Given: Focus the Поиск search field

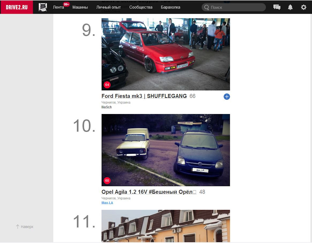Looking at the screenshot, I should coord(234,7).
